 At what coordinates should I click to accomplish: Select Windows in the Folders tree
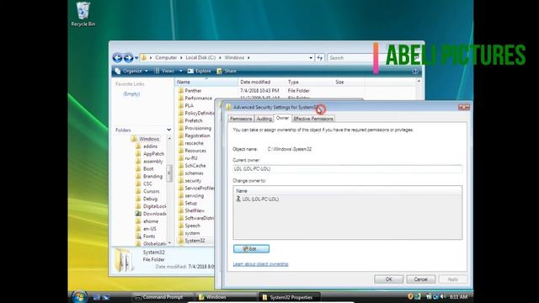tap(146, 139)
